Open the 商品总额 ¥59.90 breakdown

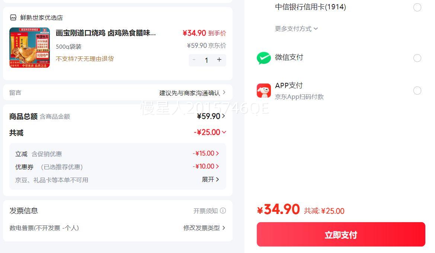pos(211,116)
